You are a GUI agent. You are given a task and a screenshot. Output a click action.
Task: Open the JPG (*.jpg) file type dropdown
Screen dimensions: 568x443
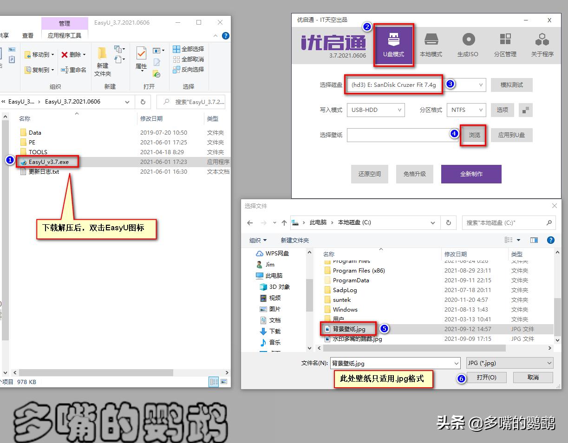tap(509, 363)
